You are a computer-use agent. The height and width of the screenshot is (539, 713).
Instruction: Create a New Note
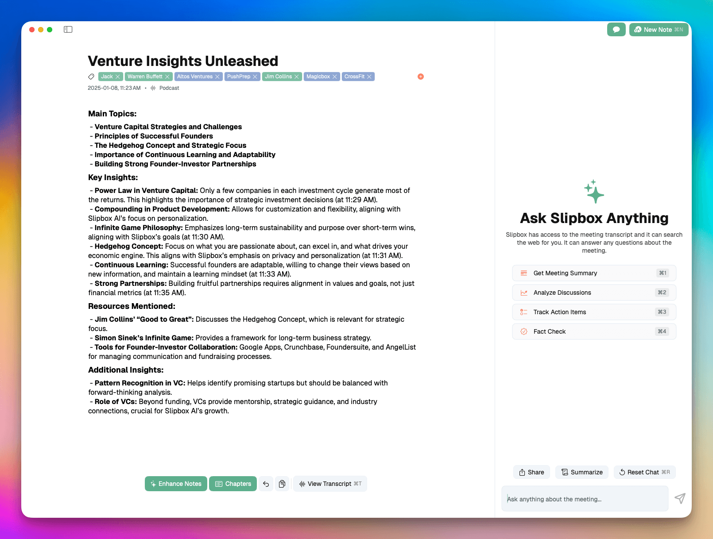(x=659, y=30)
